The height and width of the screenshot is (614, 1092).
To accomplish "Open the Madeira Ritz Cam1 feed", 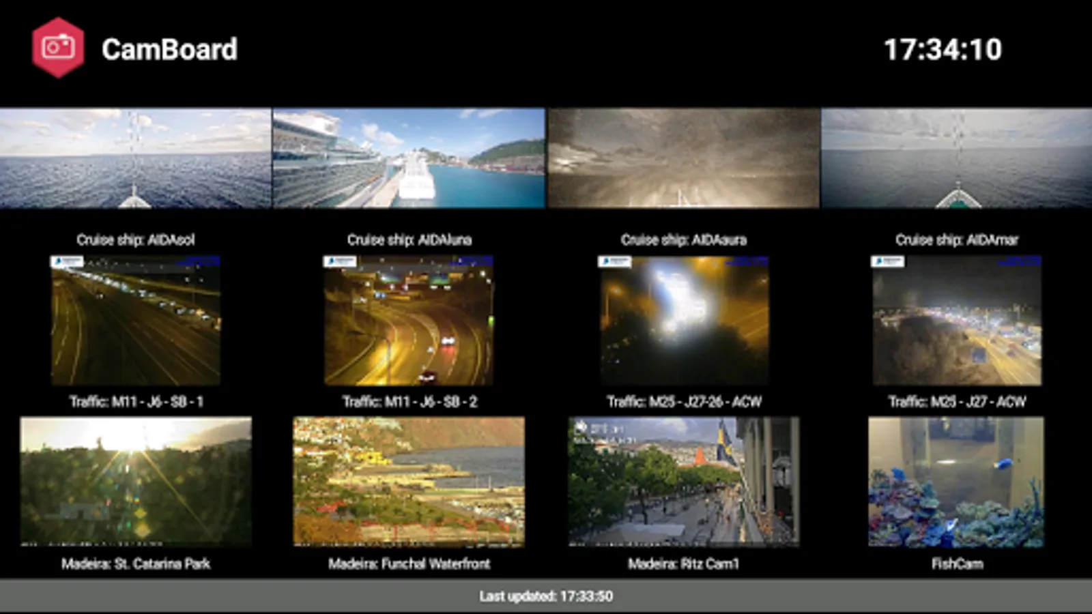I will tap(683, 482).
